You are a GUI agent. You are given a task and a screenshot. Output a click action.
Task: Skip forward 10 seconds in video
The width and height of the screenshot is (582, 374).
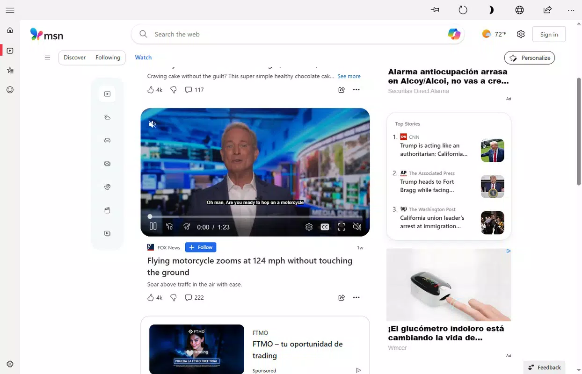(186, 227)
